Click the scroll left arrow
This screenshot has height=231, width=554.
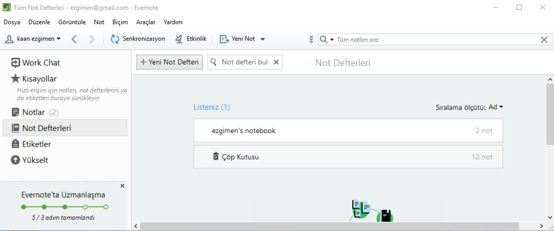click(x=135, y=226)
